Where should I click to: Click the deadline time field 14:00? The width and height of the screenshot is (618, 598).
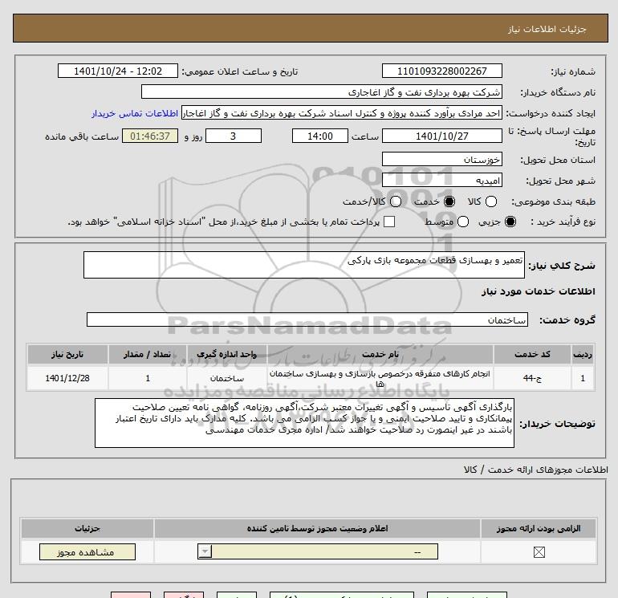pos(320,136)
